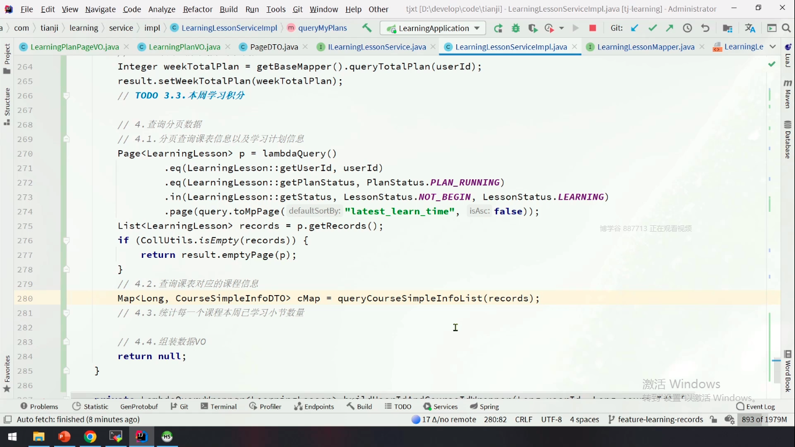Open the Favorites tool window
This screenshot has width=795, height=447.
(x=7, y=374)
